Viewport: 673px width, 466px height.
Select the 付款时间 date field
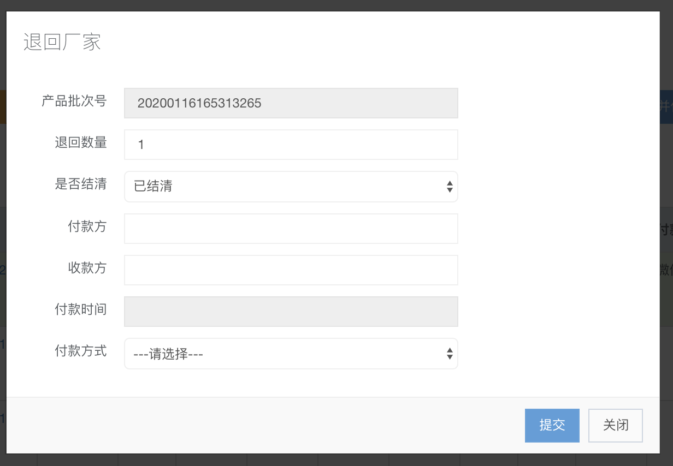(x=291, y=312)
